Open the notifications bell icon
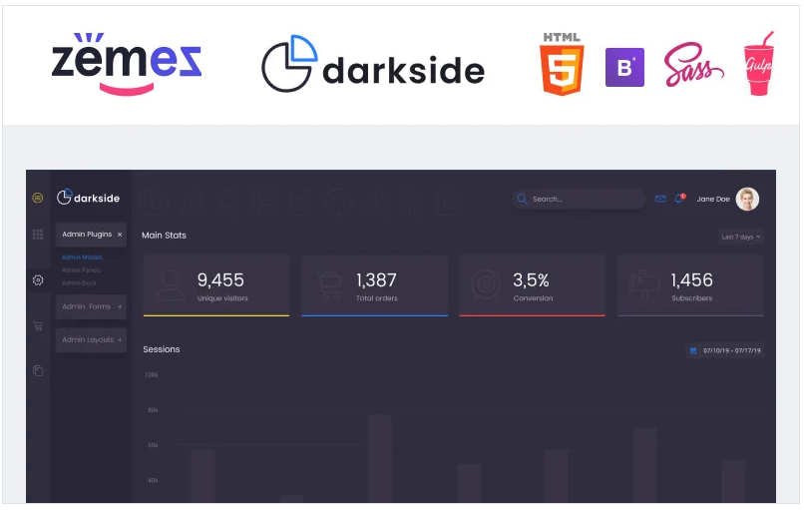This screenshot has width=804, height=510. [x=679, y=199]
